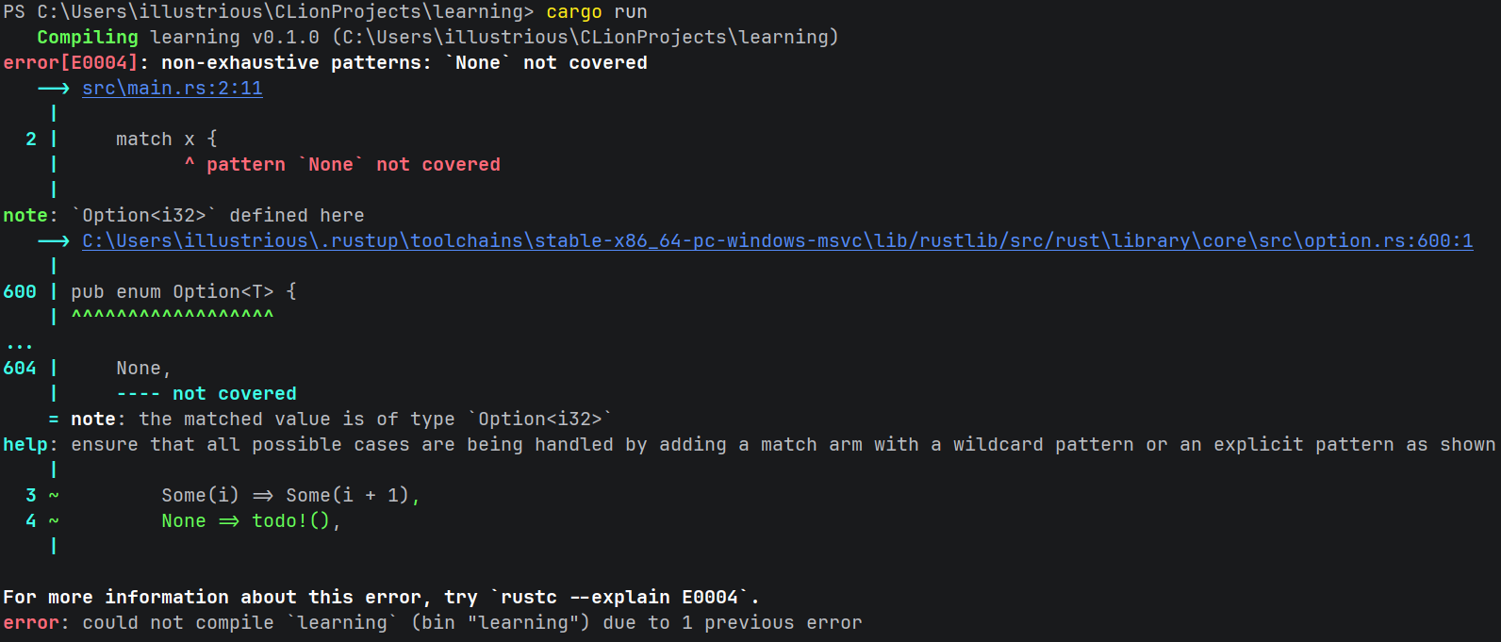Click the 'help:' label in green
This screenshot has height=642, width=1501.
(x=30, y=444)
